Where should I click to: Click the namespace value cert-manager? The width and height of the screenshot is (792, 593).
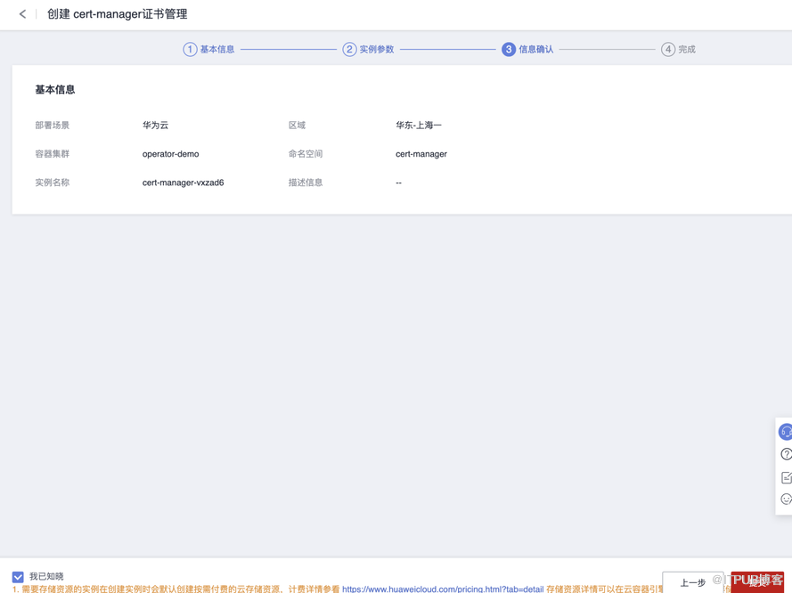pos(420,154)
